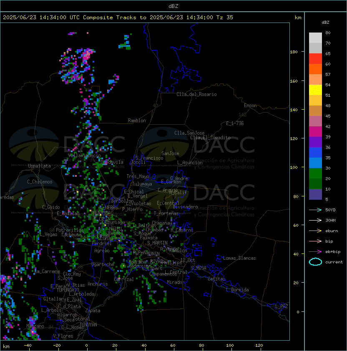
Task: Select the Clla.El_Cavadito label
Action: click(x=210, y=138)
